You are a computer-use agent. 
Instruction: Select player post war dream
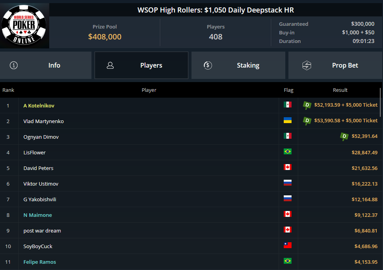pos(42,231)
